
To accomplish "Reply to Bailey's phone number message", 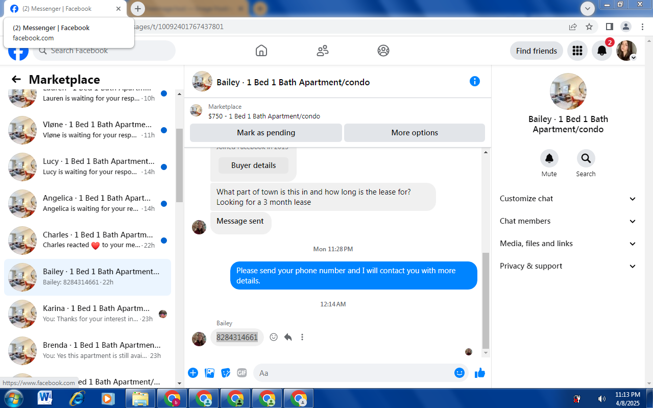I will (x=288, y=337).
